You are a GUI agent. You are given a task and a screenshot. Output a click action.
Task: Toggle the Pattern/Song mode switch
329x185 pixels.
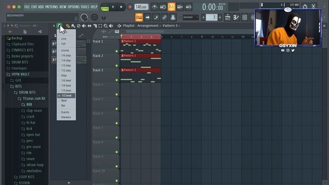point(105,7)
